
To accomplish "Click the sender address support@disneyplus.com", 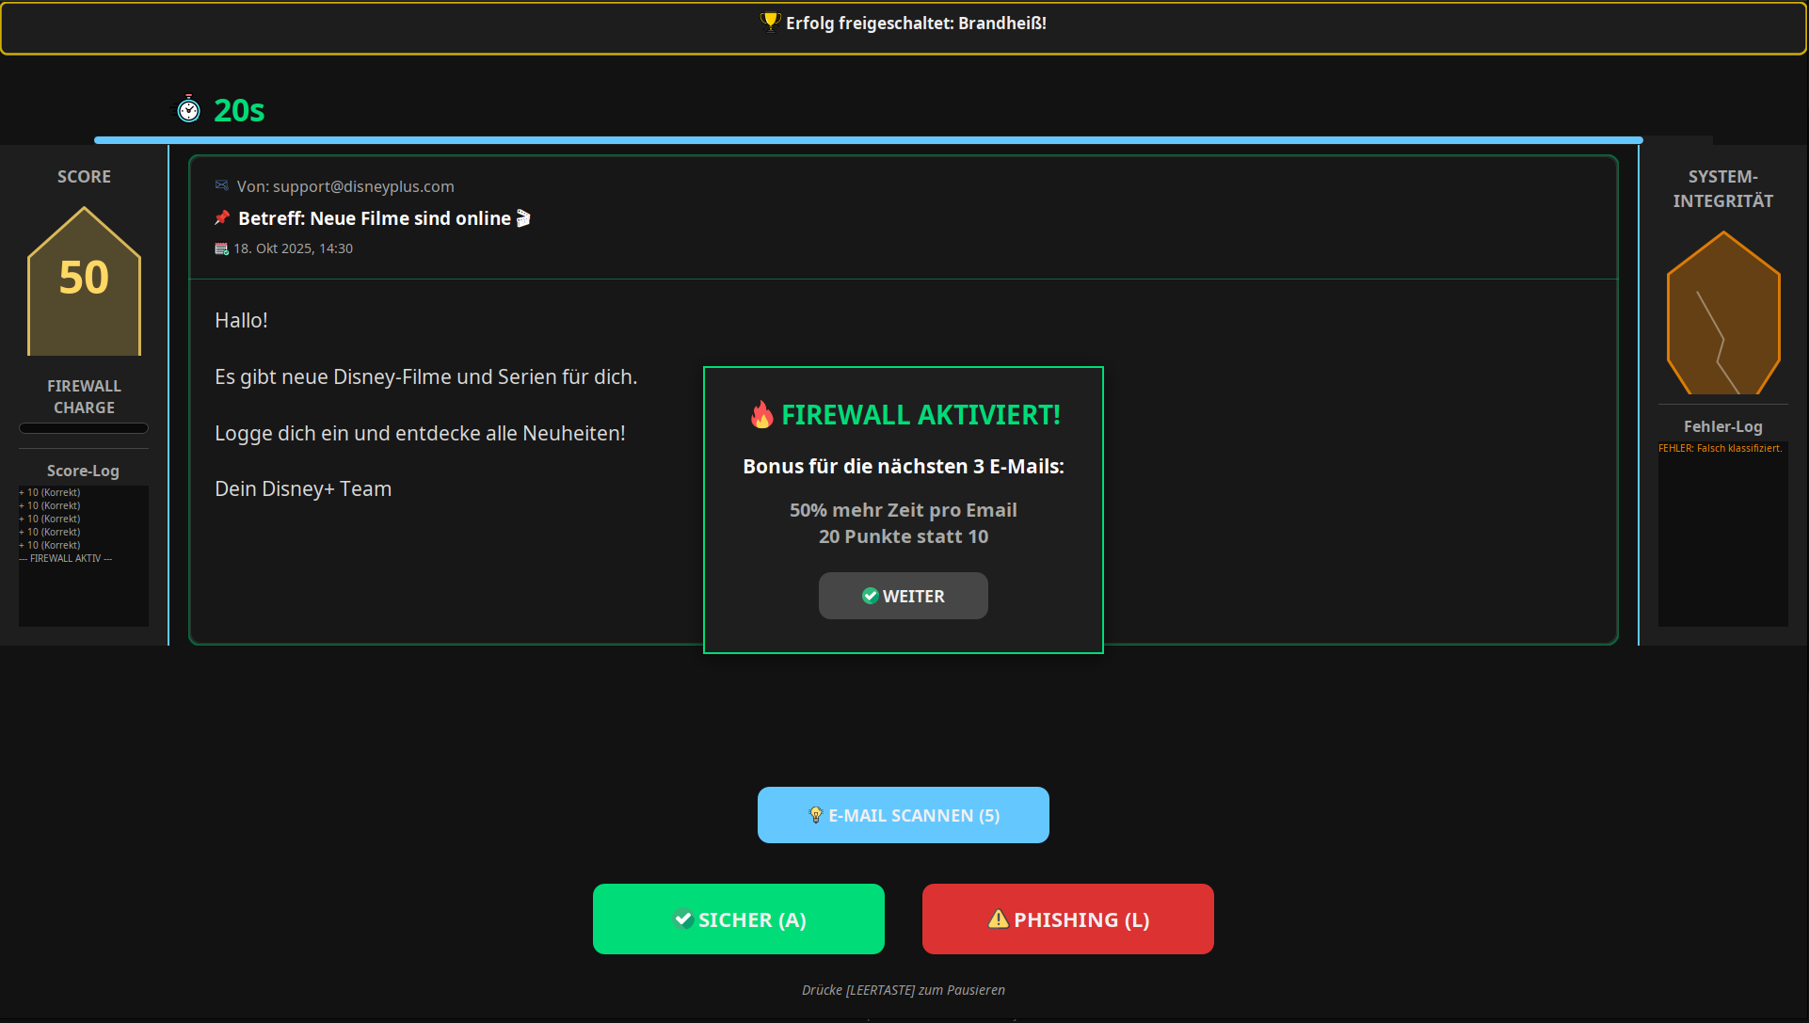I will (x=363, y=186).
